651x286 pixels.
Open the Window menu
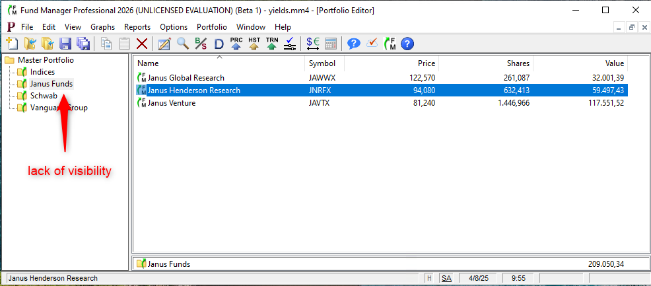point(251,27)
